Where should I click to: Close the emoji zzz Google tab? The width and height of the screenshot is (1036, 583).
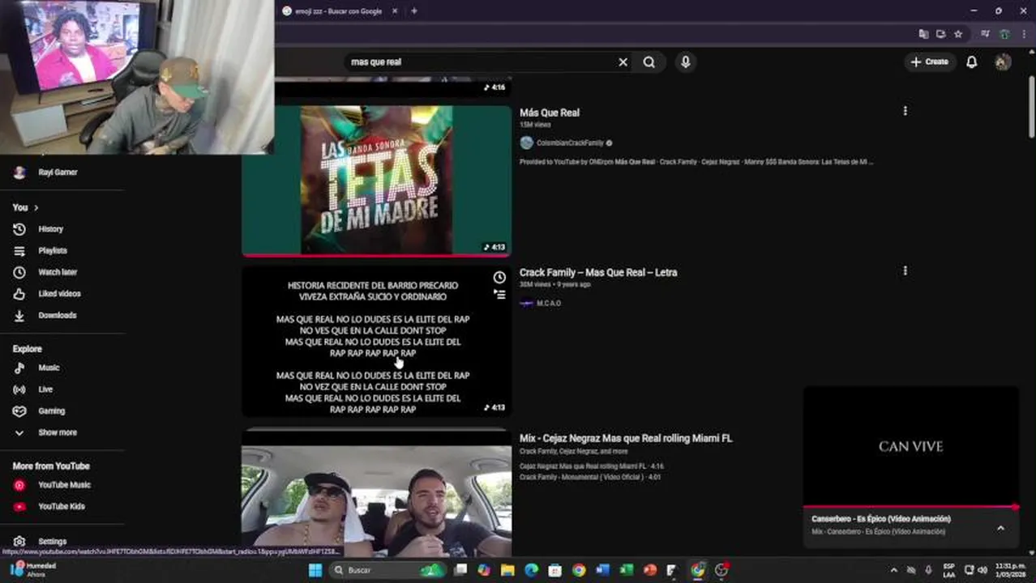pos(395,11)
